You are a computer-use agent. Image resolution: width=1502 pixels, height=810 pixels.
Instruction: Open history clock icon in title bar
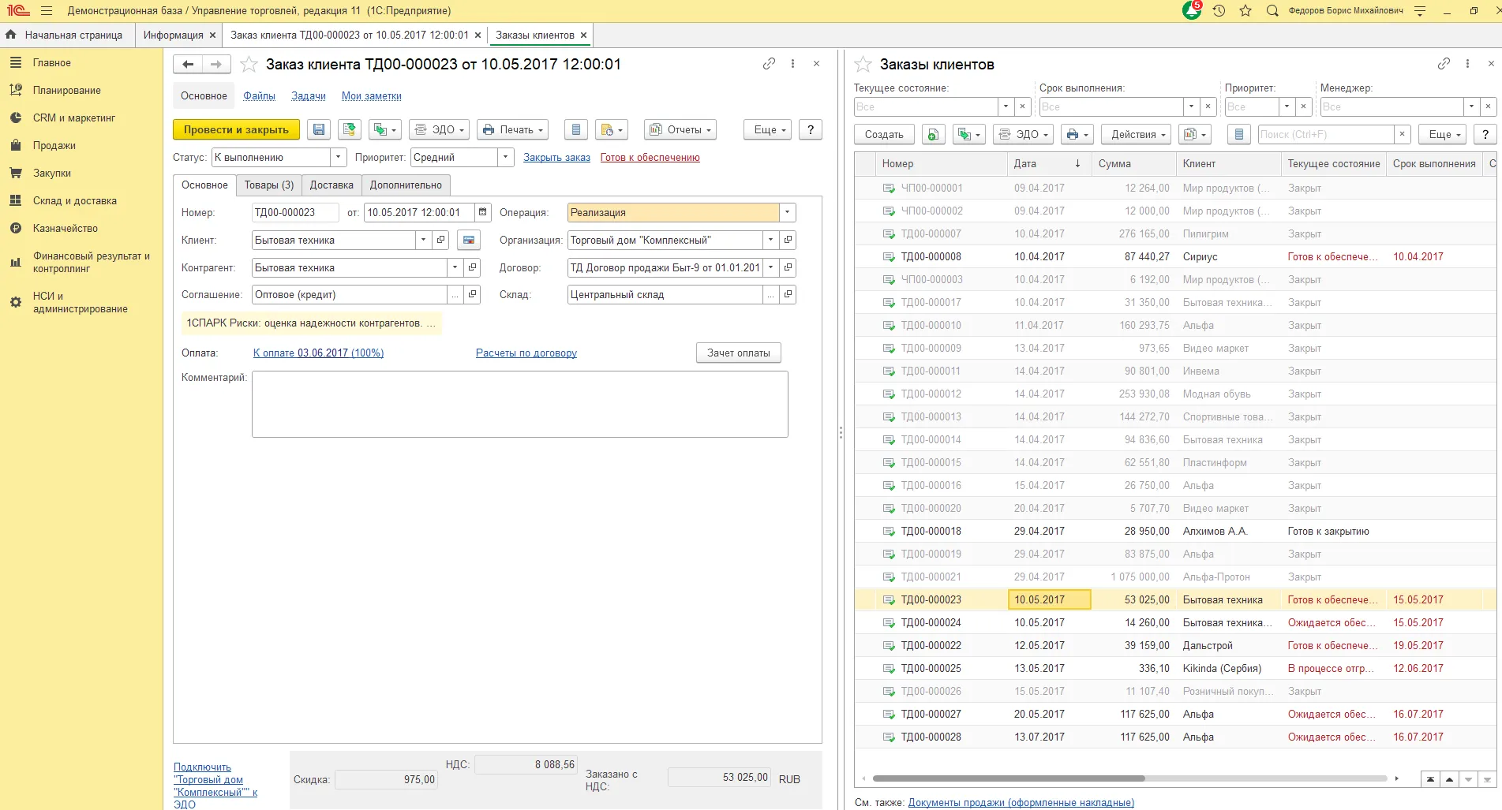(1219, 11)
